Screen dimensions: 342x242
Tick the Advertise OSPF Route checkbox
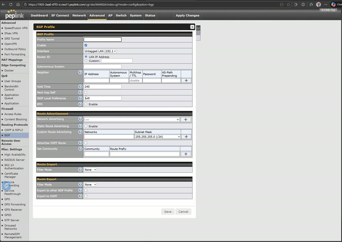(86, 143)
